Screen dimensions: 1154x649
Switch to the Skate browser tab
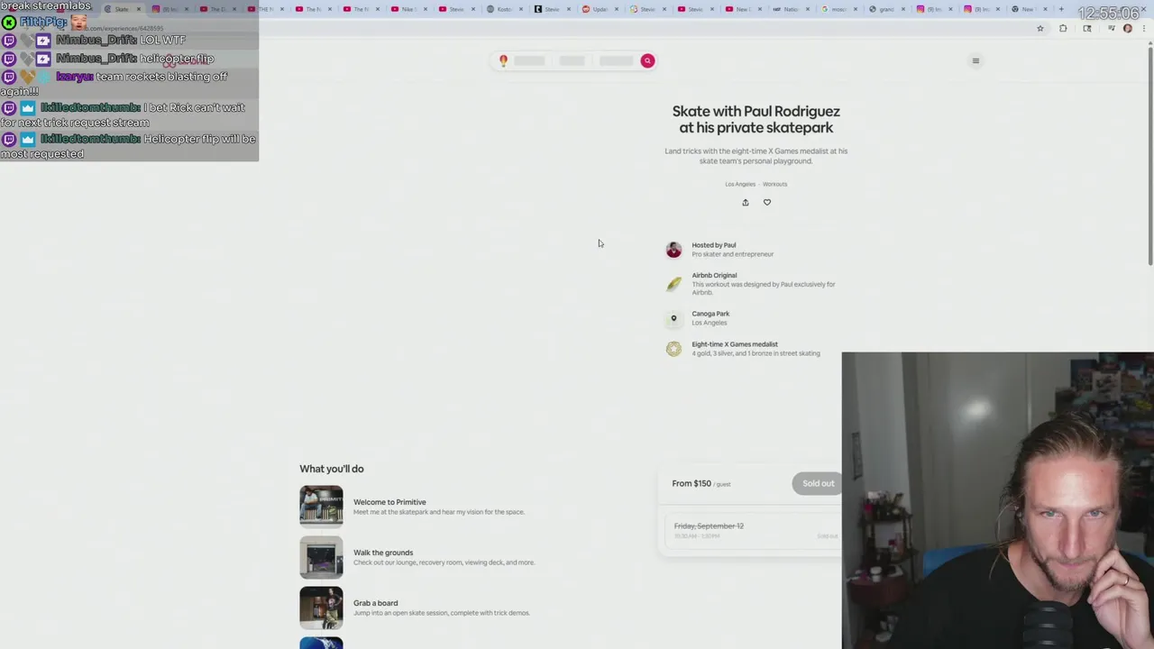pyautogui.click(x=122, y=9)
